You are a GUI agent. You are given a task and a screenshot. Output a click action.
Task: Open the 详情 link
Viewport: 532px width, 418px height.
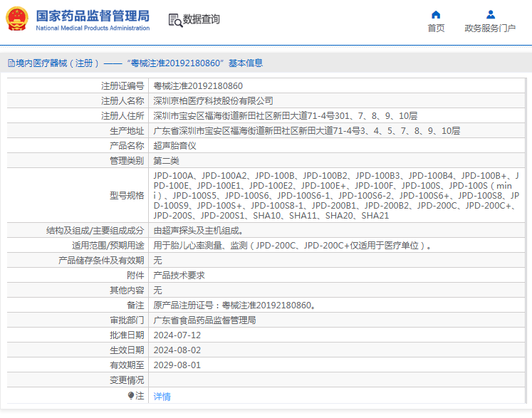click(x=162, y=397)
